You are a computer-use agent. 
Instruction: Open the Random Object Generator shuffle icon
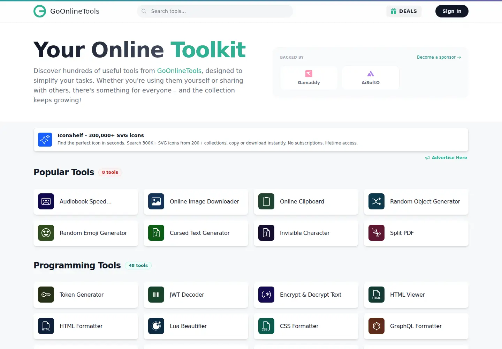376,201
